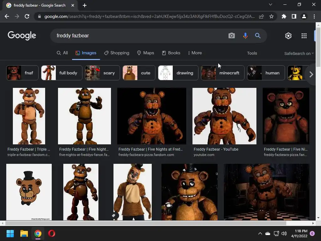
Task: Open the Five Nights fanon image result
Action: (x=84, y=116)
